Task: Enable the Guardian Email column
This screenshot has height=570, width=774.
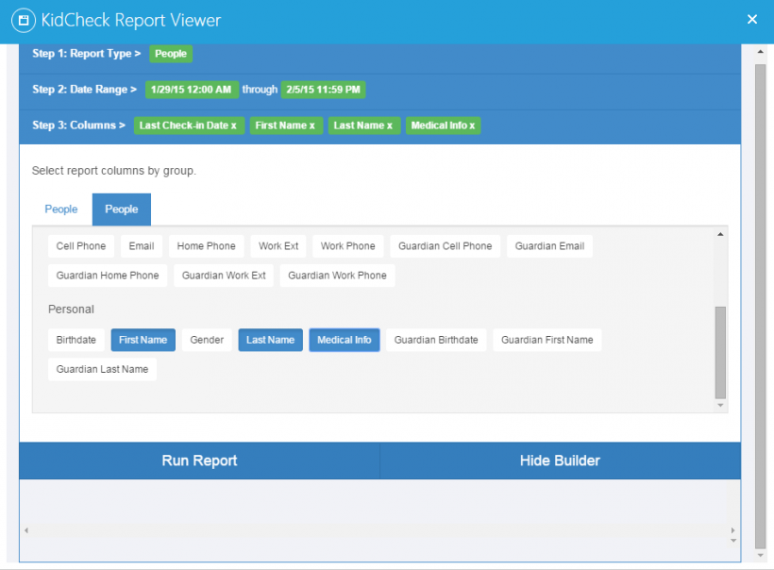Action: click(549, 245)
